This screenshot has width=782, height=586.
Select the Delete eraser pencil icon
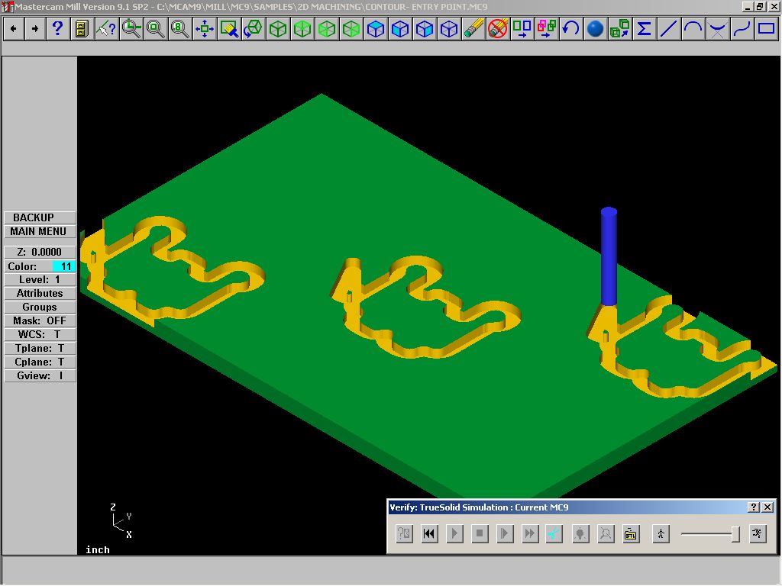(x=473, y=29)
